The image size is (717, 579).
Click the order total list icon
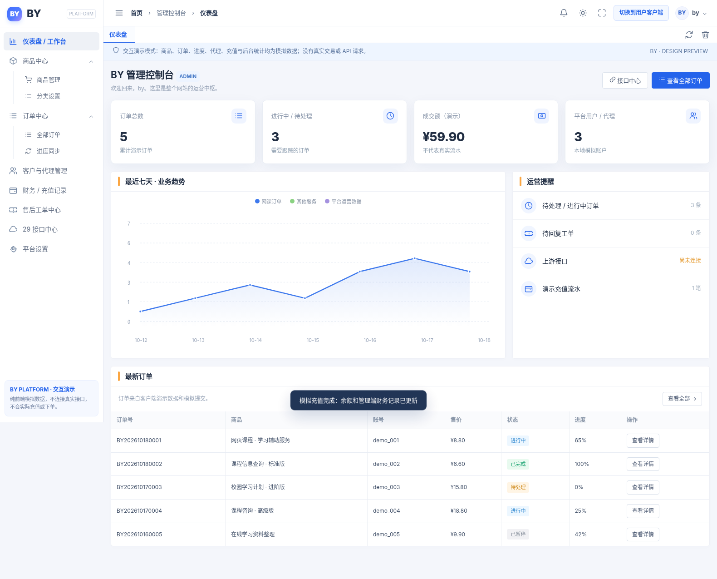[x=239, y=116]
